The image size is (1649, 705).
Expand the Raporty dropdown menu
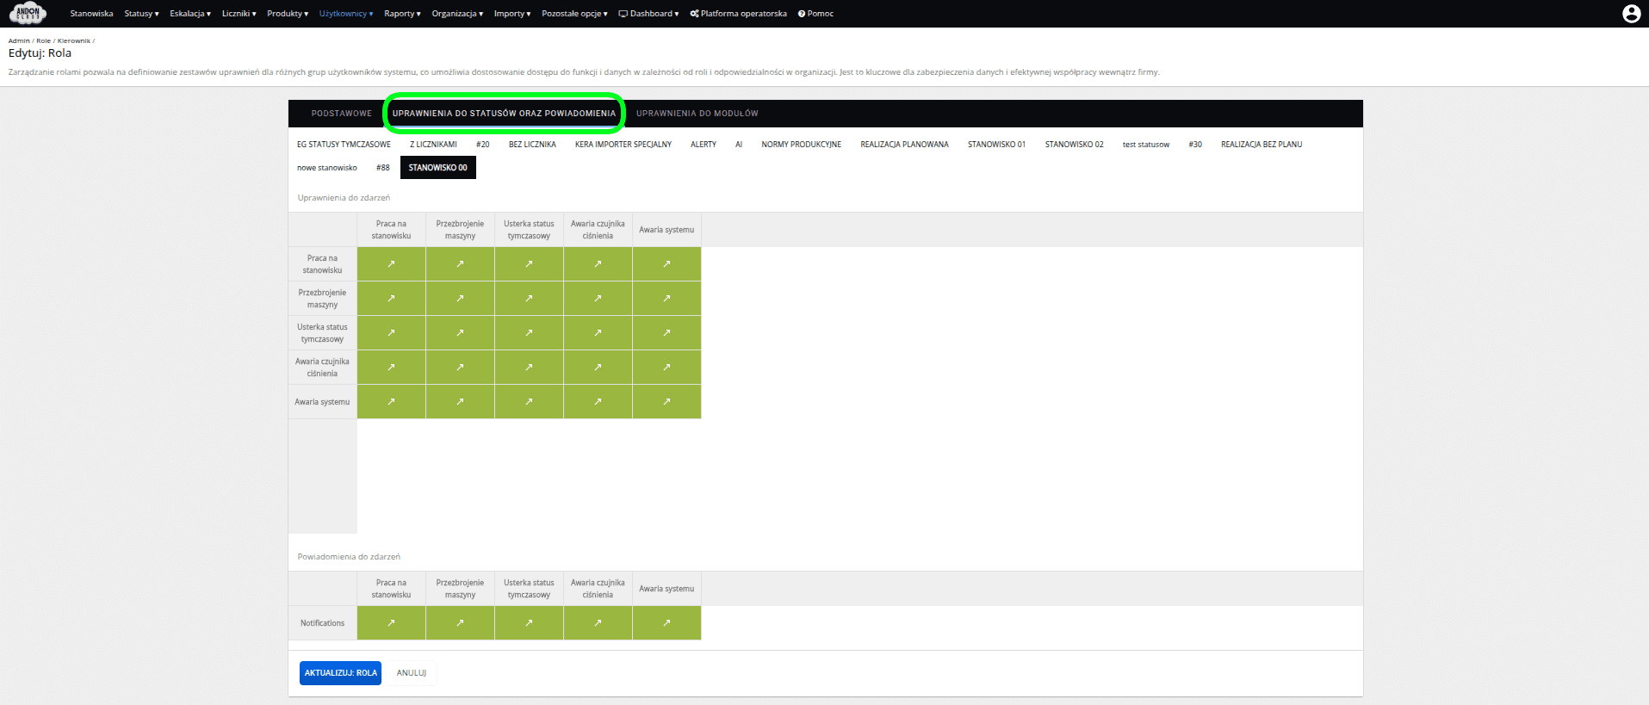pyautogui.click(x=402, y=14)
